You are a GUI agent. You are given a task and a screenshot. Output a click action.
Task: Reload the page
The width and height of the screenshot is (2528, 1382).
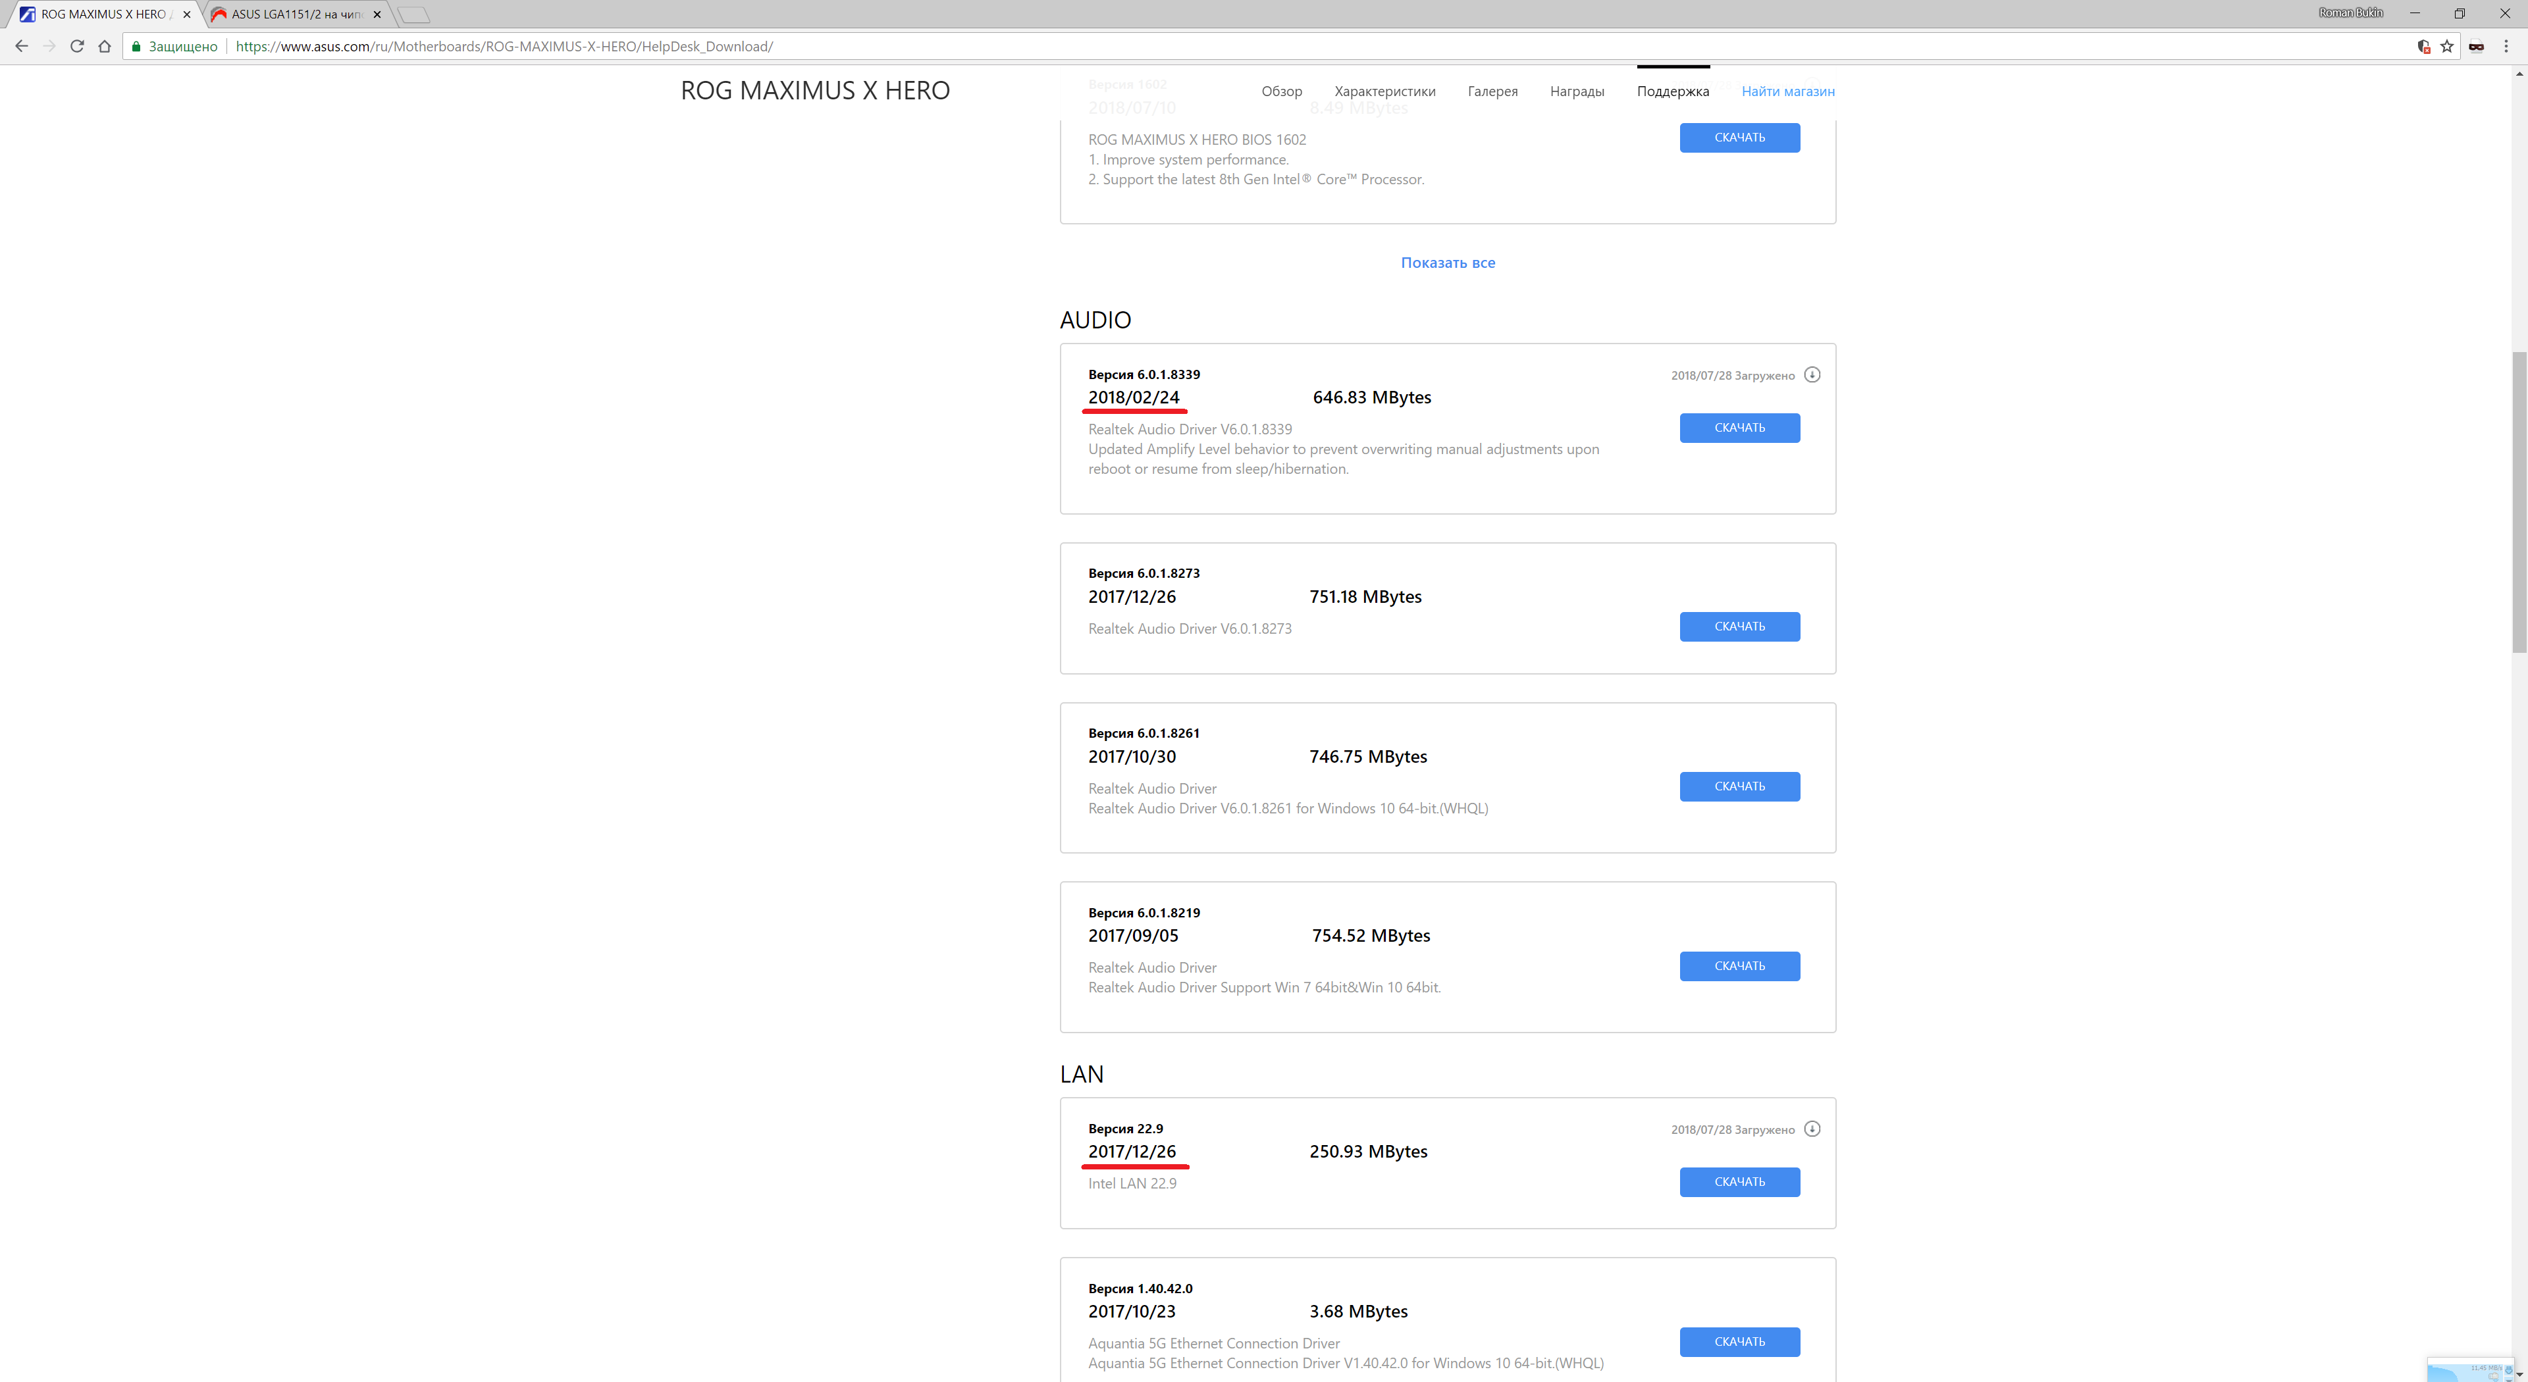pyautogui.click(x=76, y=46)
